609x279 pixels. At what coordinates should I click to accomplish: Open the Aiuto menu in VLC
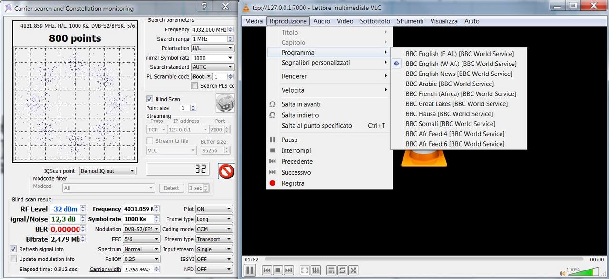click(472, 21)
